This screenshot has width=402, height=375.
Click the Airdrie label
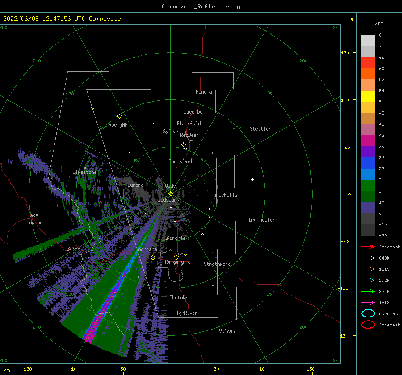pyautogui.click(x=176, y=238)
